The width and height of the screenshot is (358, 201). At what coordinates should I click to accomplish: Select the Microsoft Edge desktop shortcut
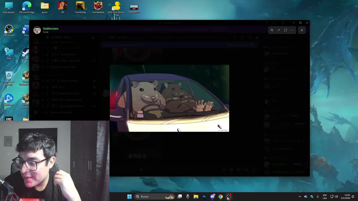coord(27,8)
